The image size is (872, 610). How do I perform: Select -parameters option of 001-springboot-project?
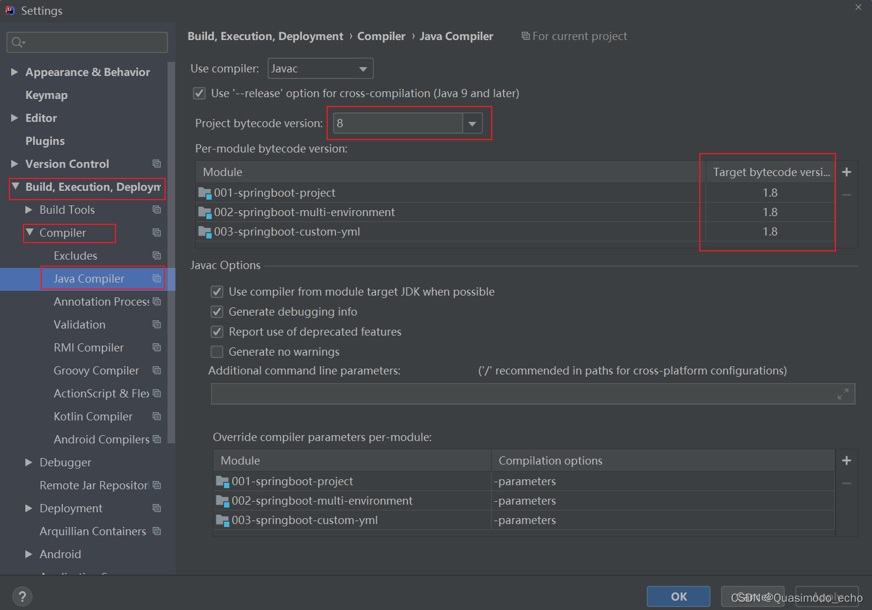tap(663, 481)
